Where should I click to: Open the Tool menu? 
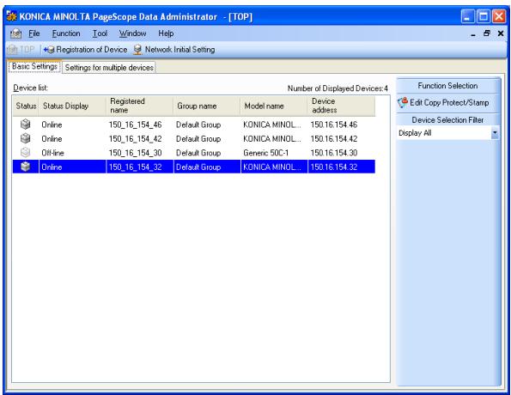click(100, 33)
